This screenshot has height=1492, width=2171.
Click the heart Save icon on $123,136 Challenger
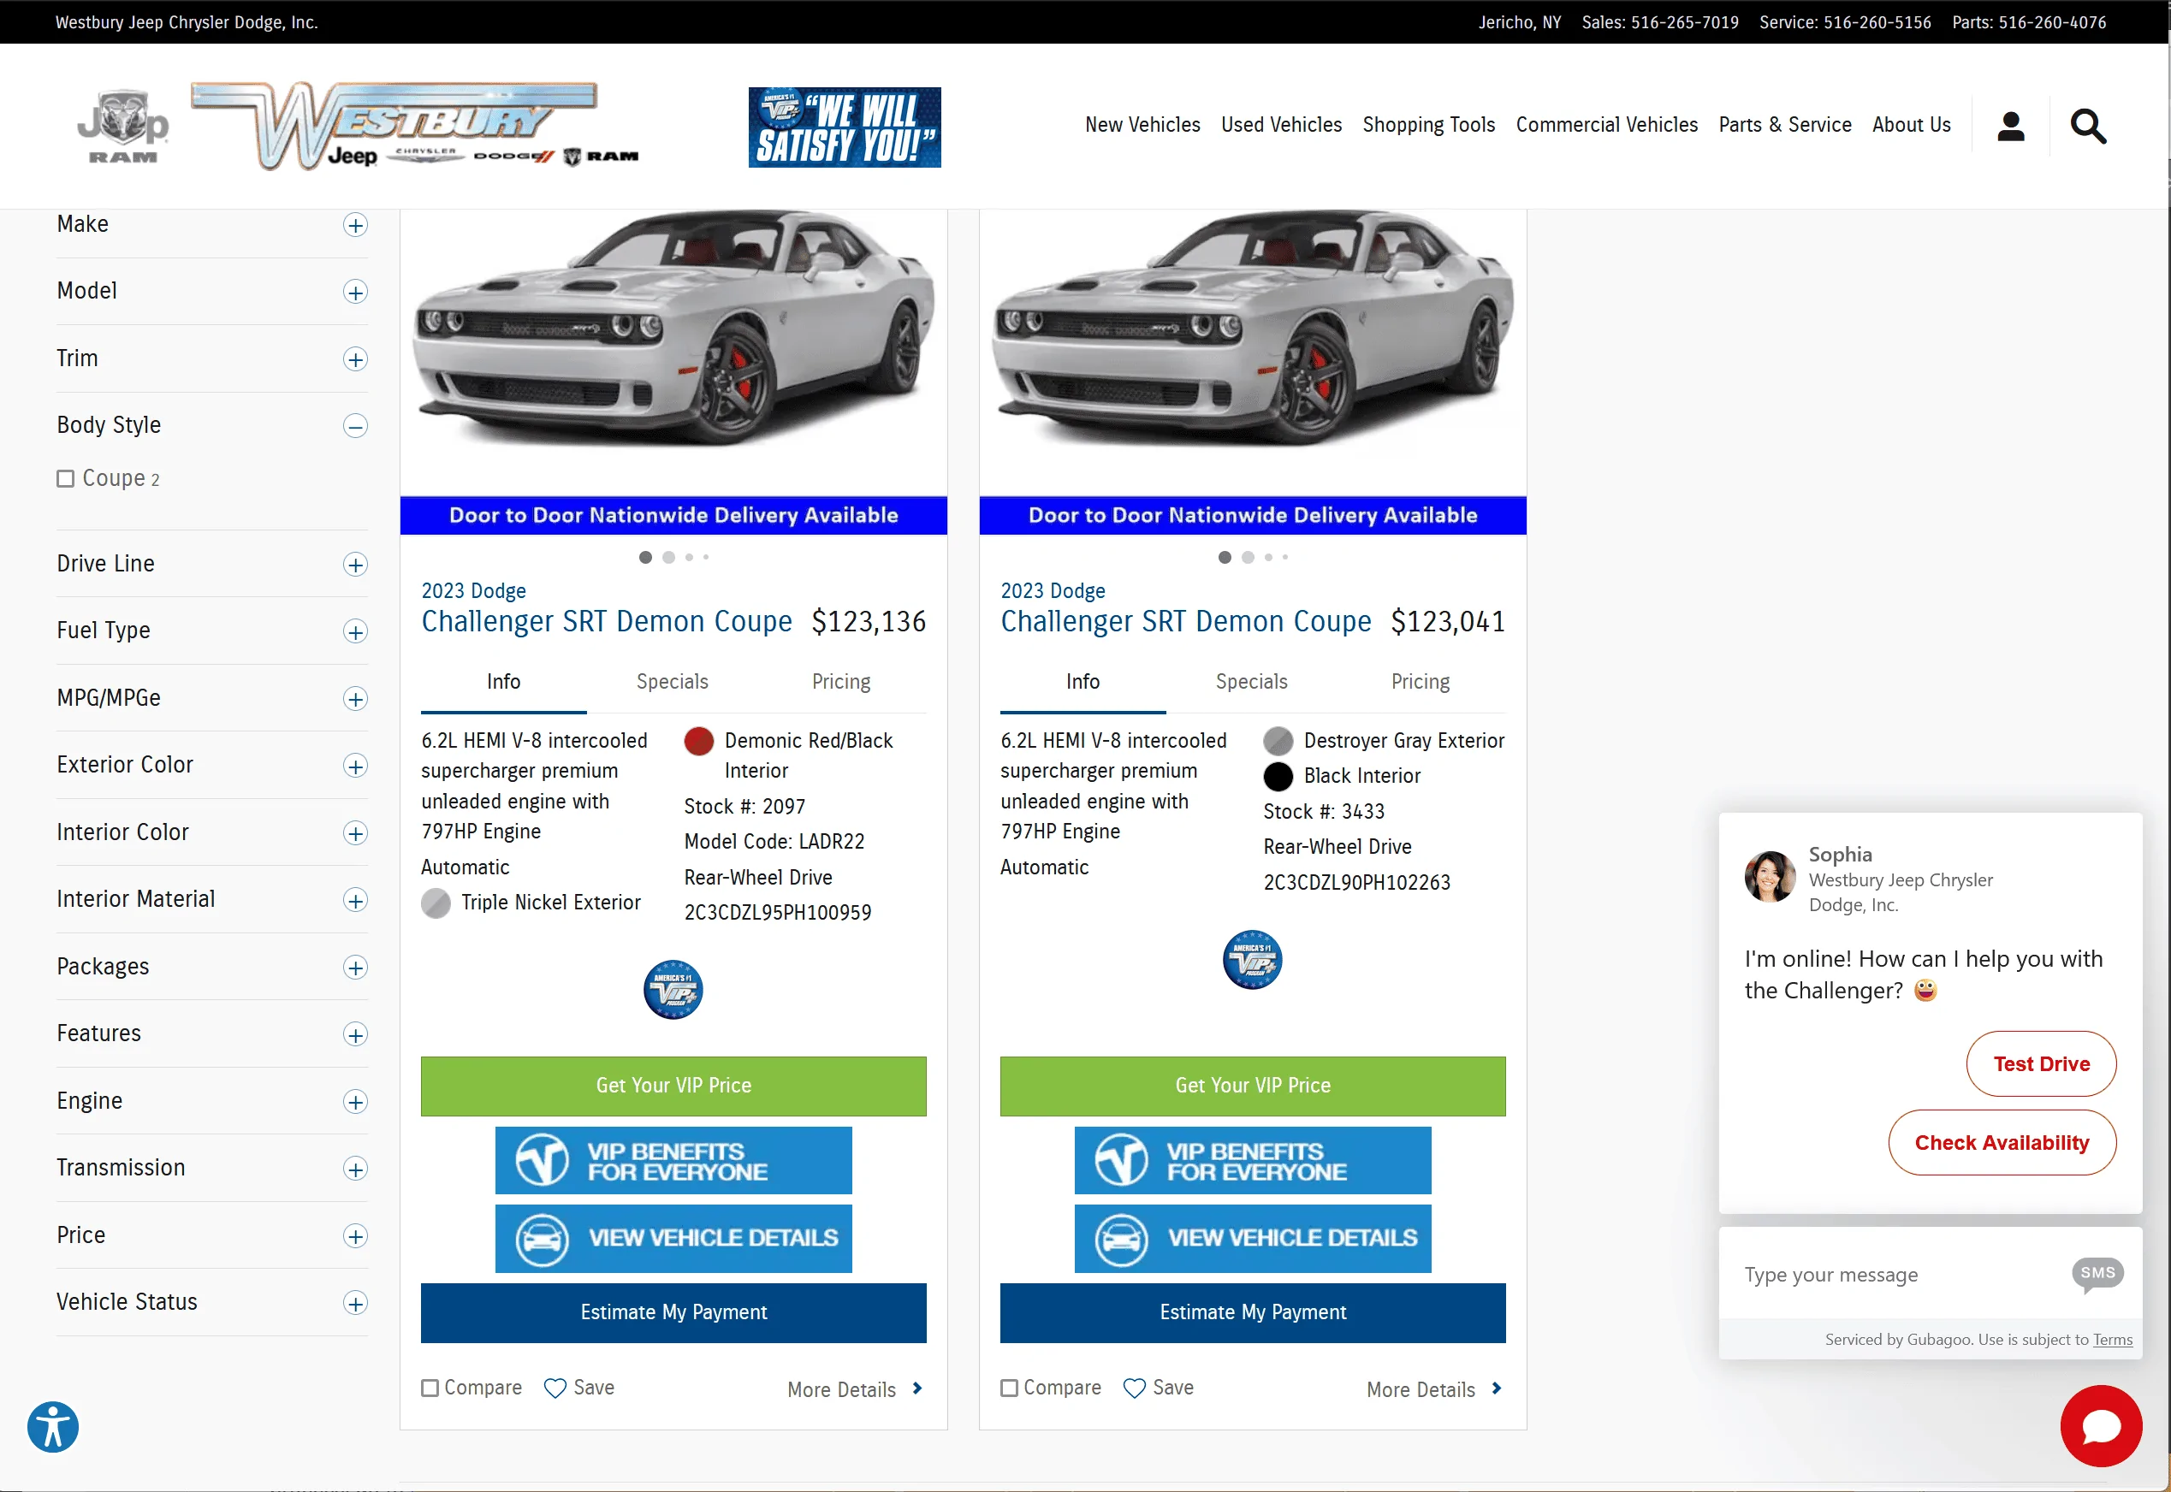tap(555, 1388)
